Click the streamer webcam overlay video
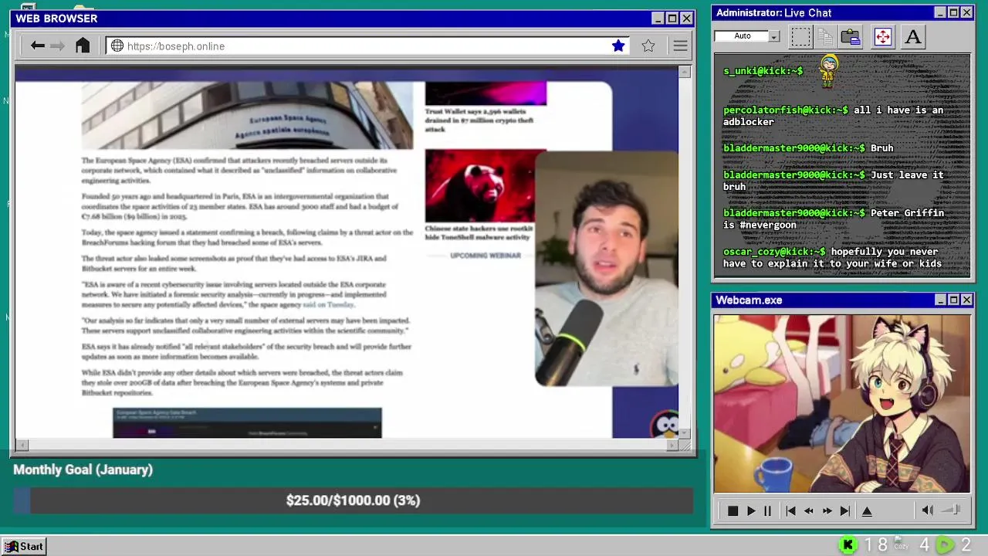Screen dimensions: 988x556 pyautogui.click(x=607, y=269)
